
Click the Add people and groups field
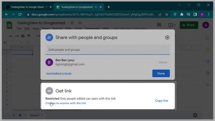[x=107, y=50]
